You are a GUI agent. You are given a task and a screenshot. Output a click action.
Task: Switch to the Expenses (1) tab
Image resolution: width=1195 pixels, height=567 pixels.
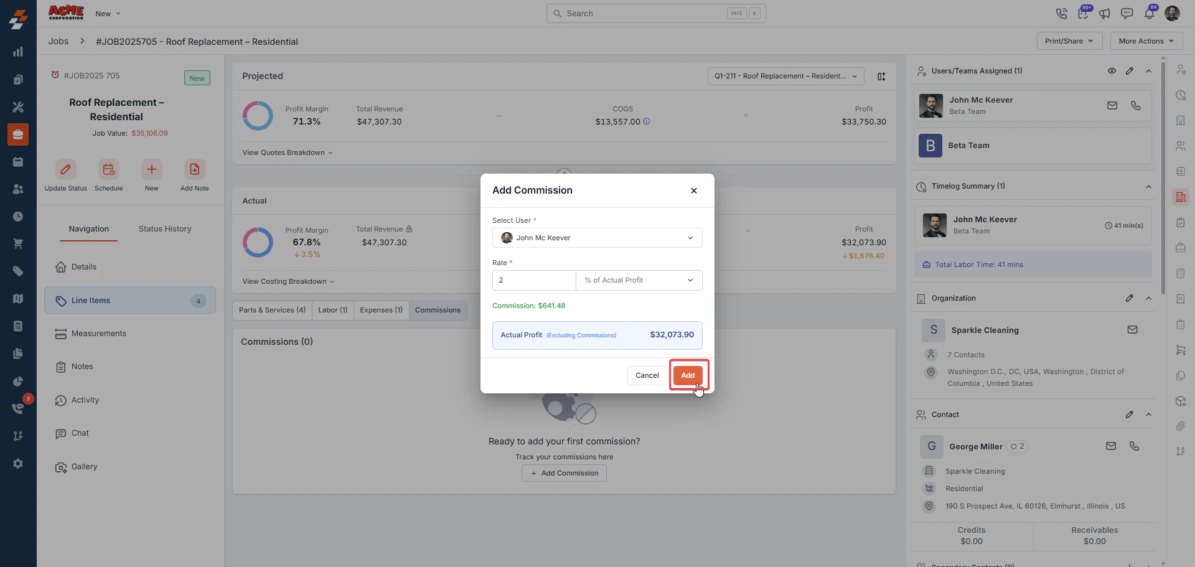[x=381, y=310]
